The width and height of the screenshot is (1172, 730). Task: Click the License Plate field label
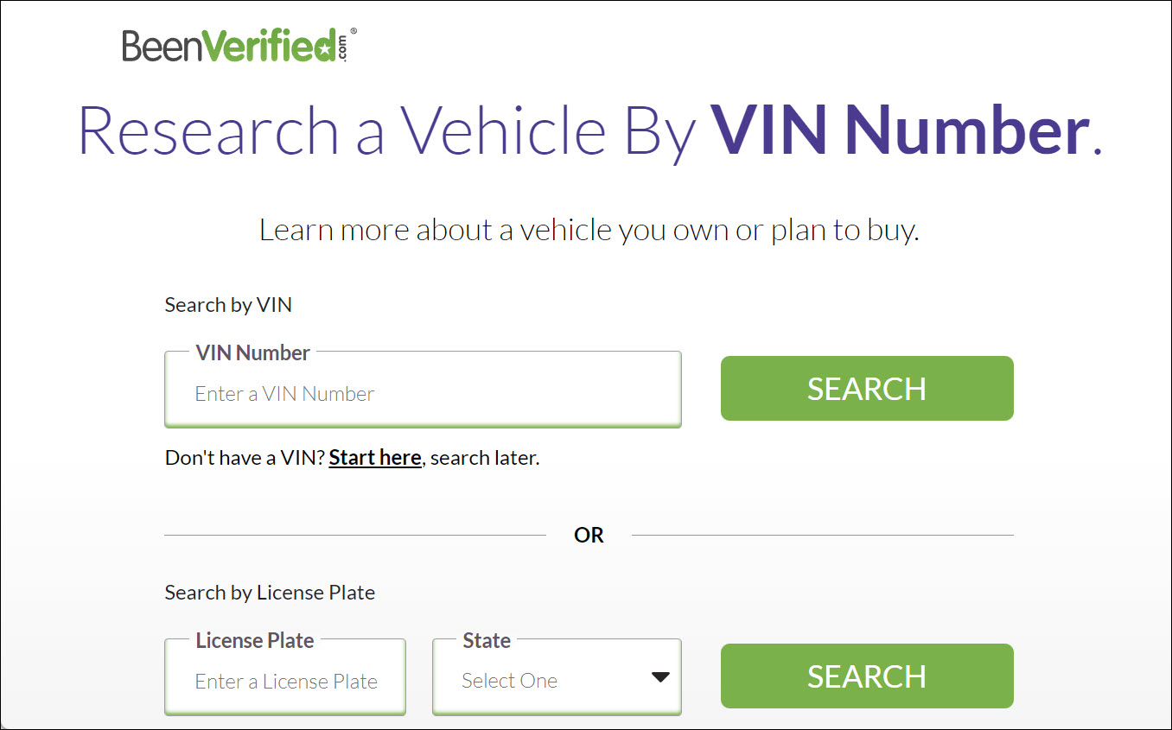coord(255,641)
